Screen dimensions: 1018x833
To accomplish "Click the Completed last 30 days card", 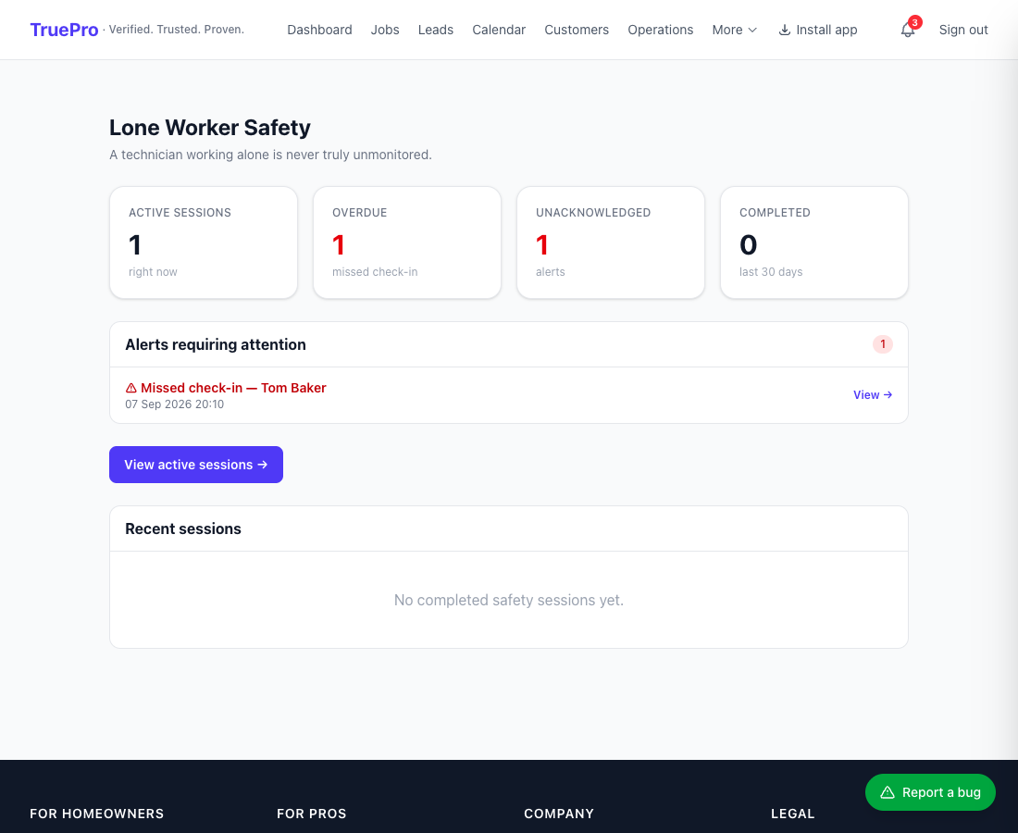I will click(x=814, y=242).
